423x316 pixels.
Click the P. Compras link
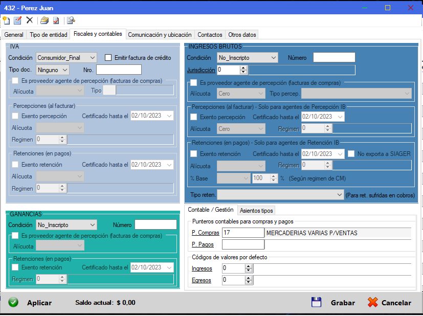[x=206, y=233]
